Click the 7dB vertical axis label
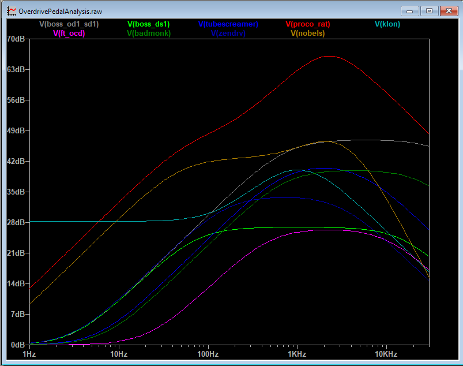463x366 pixels. [18, 314]
